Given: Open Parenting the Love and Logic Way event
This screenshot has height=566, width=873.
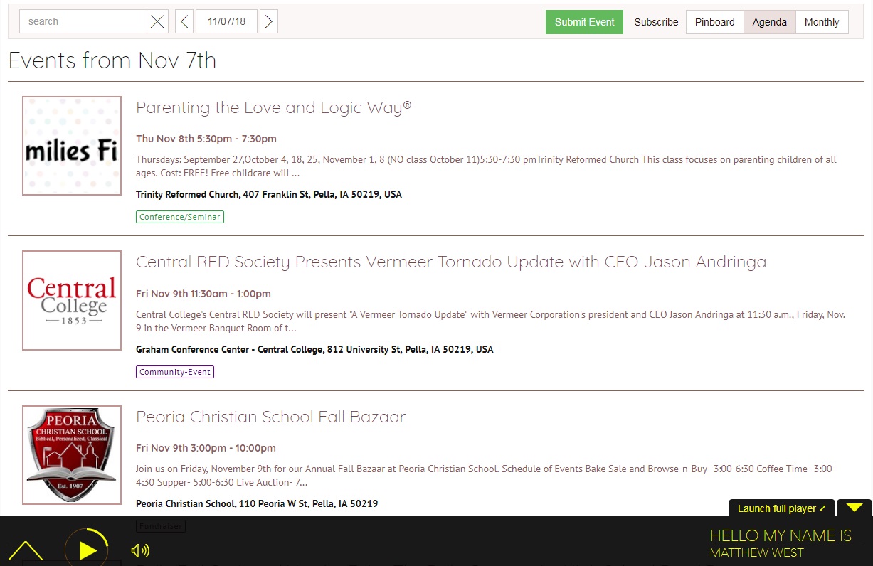Looking at the screenshot, I should (x=274, y=107).
